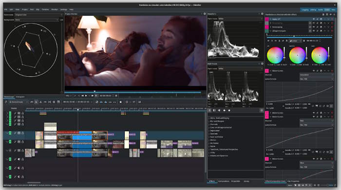Switch to the Audio workspace layout
Viewport: 341px width, 190px height.
[321, 10]
